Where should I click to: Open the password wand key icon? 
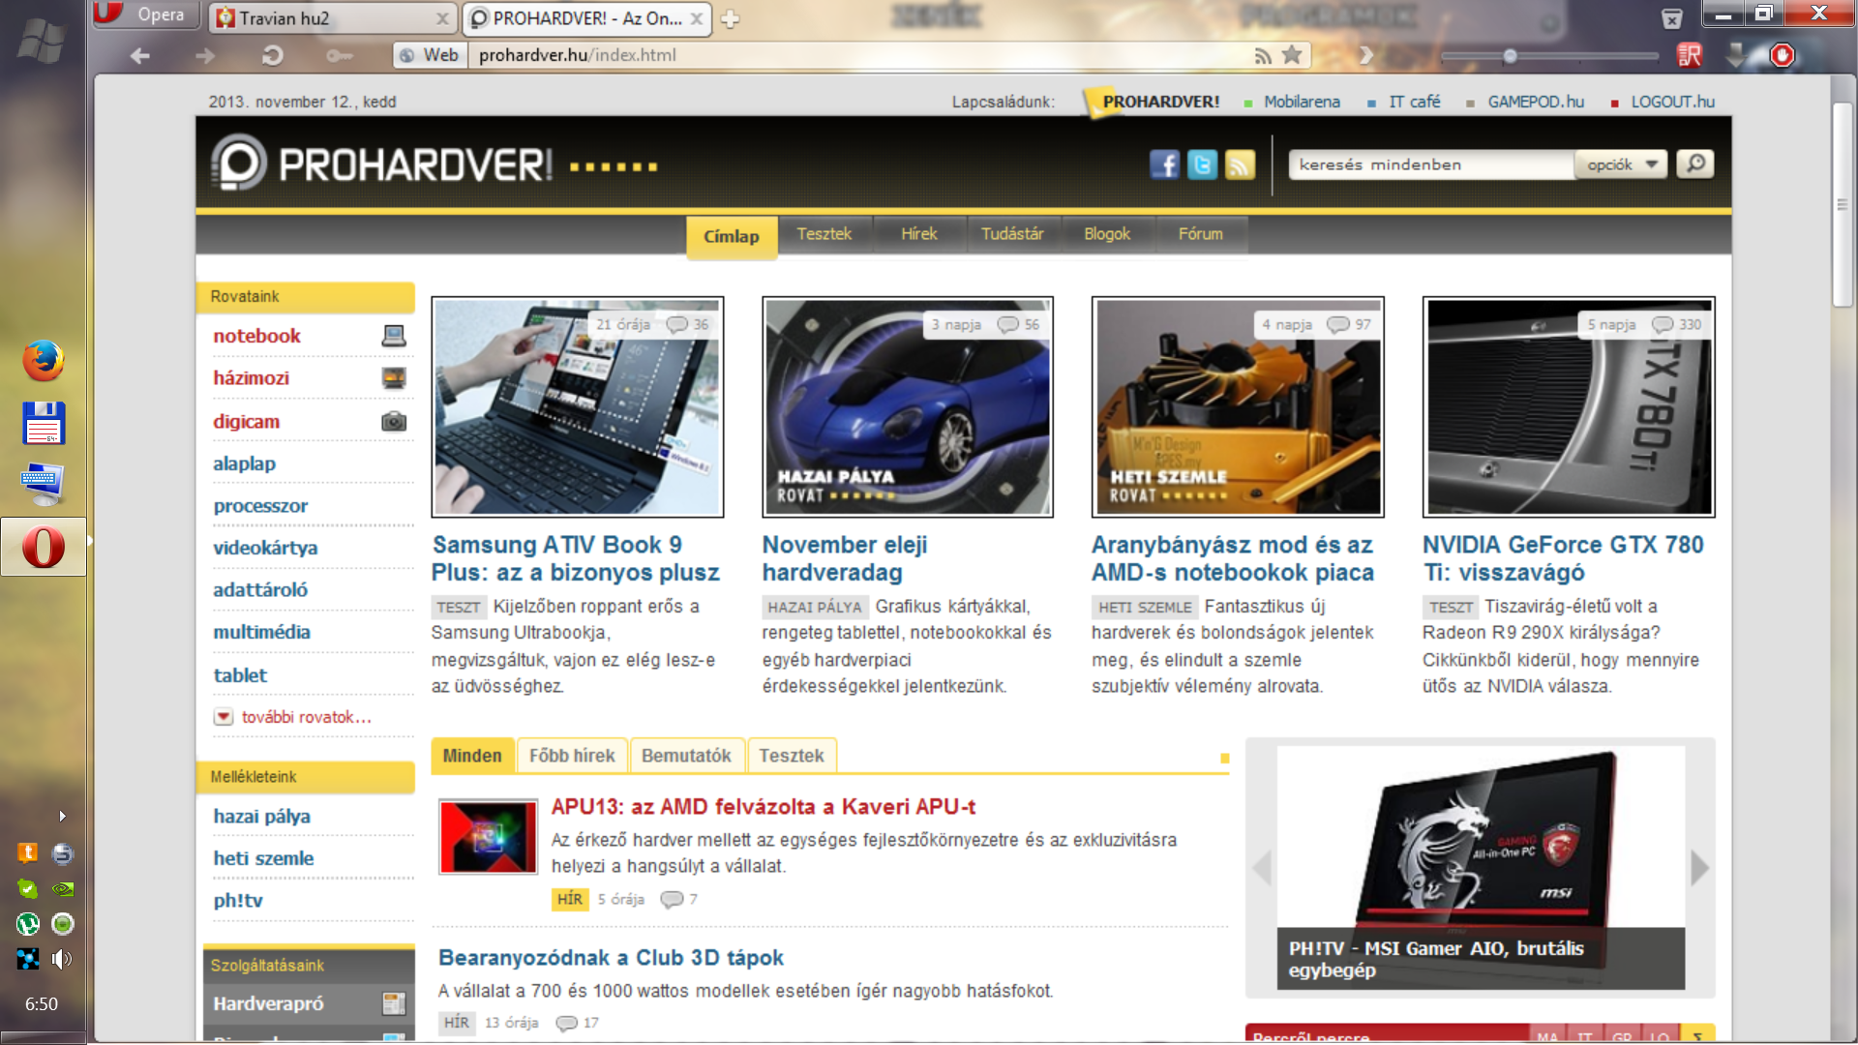pyautogui.click(x=339, y=56)
